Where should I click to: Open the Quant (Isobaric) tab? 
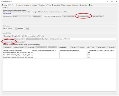pyautogui.click(x=66, y=5)
